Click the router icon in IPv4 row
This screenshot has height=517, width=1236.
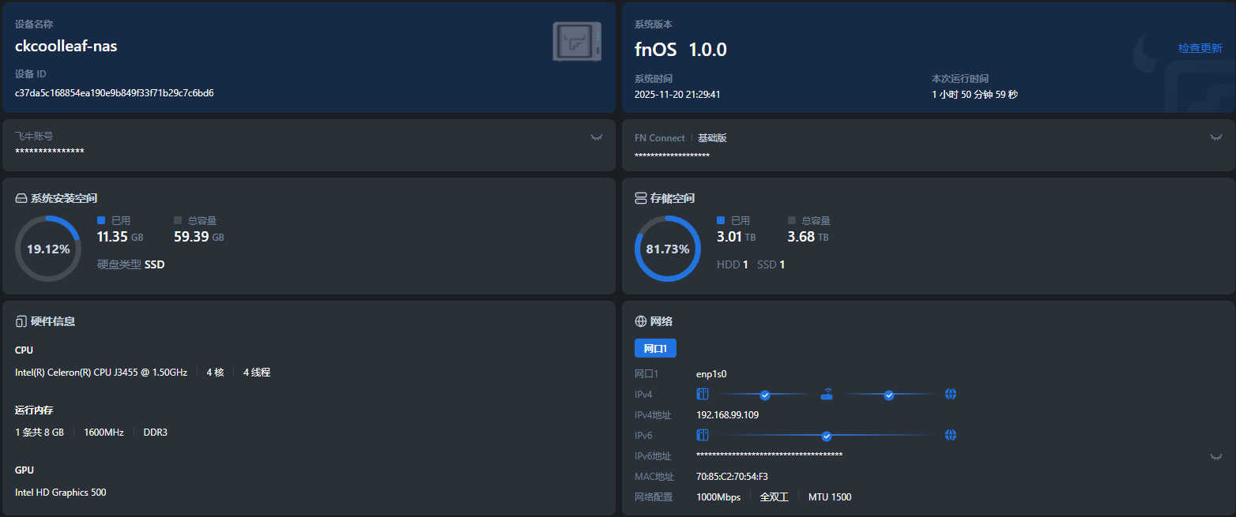click(827, 394)
